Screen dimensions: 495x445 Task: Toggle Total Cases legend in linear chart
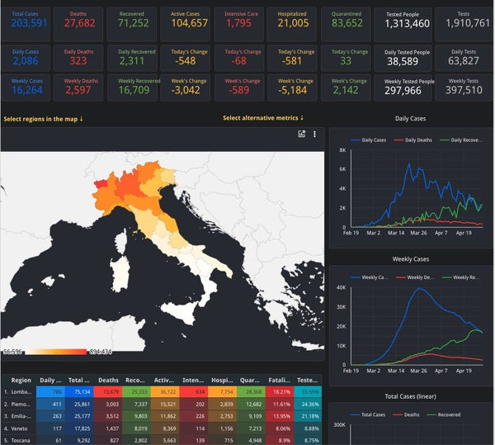coord(367,414)
